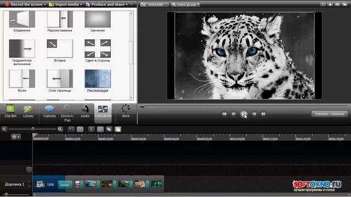Click the timeline horizontal scroll left arrow
This screenshot has height=197, width=351.
[34, 195]
